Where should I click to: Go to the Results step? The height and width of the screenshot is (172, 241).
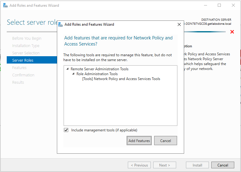coord(18,82)
